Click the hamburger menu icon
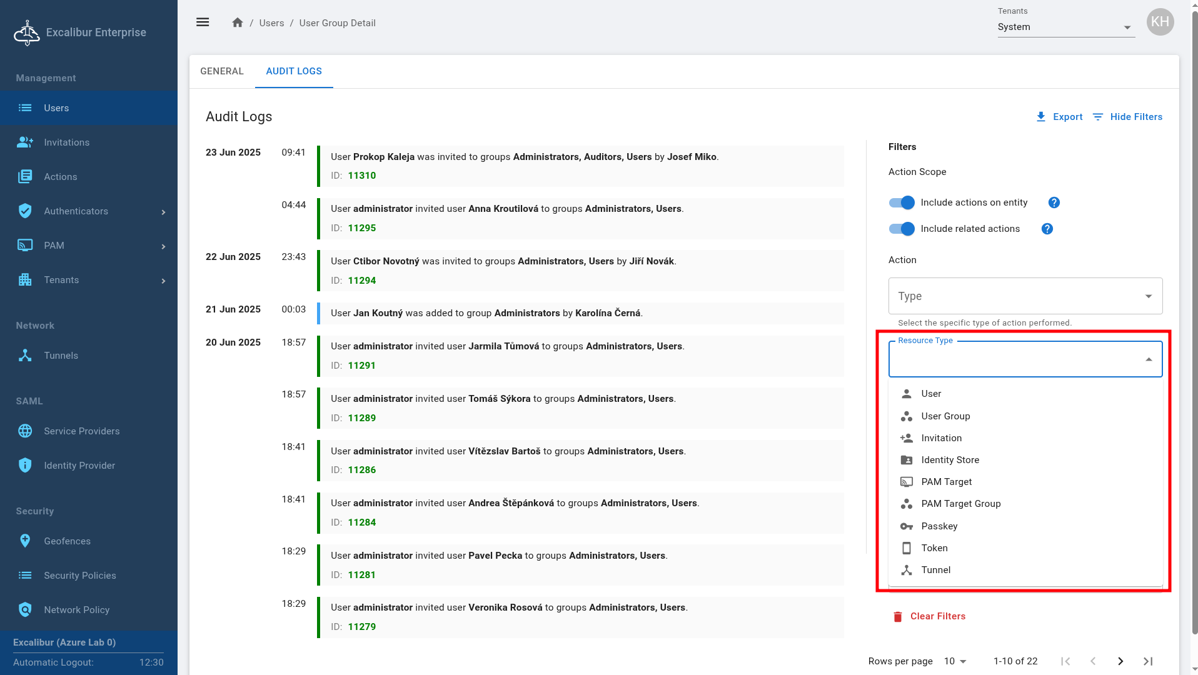1198x675 pixels. pyautogui.click(x=203, y=22)
